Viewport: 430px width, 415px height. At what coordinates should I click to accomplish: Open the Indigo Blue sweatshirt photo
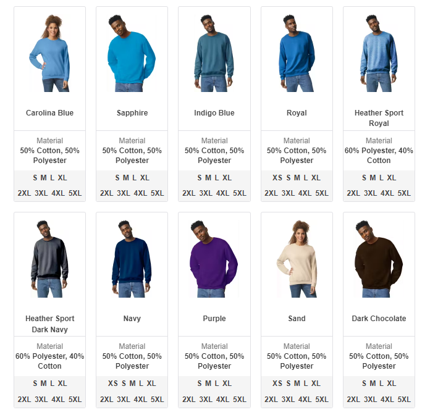[x=214, y=53]
